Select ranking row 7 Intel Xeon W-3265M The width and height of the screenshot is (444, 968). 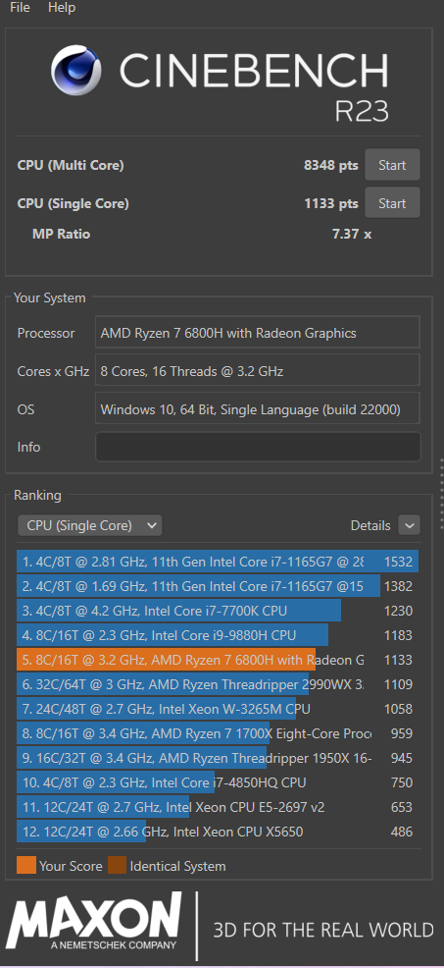coord(218,709)
